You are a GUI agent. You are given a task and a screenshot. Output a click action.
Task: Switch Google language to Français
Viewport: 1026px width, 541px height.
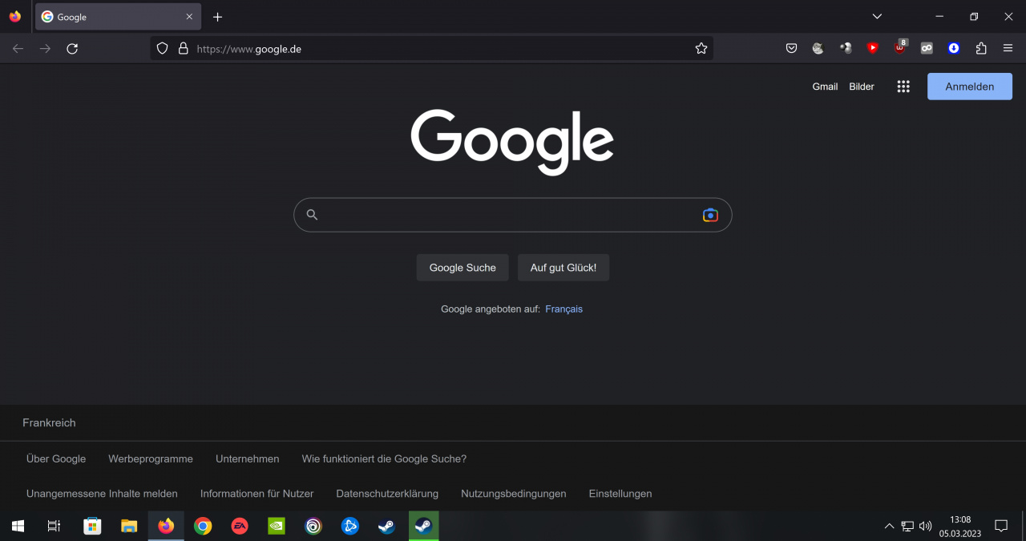pos(563,309)
